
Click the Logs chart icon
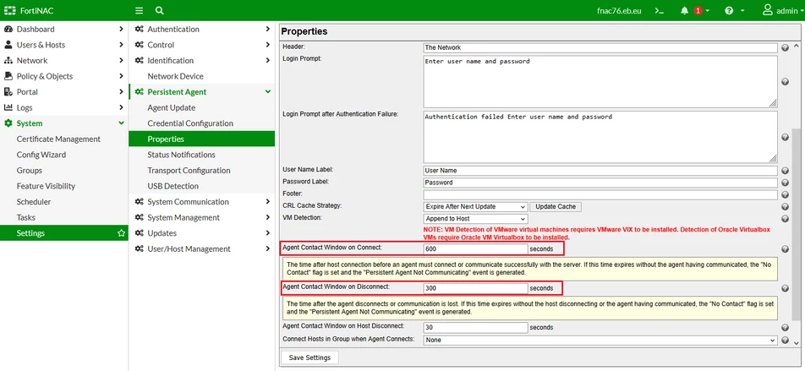(8, 108)
